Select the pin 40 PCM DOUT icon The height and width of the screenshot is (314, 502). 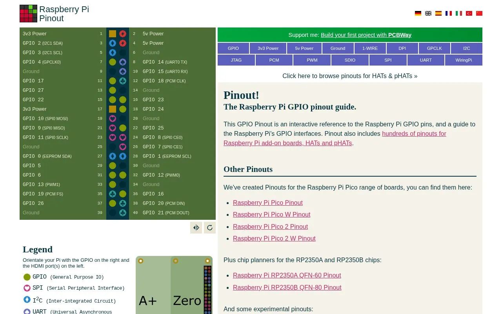pyautogui.click(x=123, y=213)
